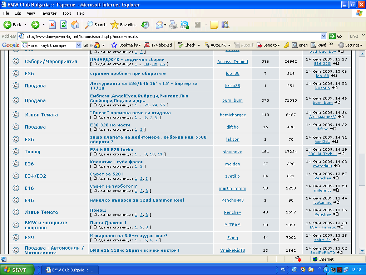This screenshot has width=366, height=275.
Task: Click the Skype toolbar icon
Action: pos(185,25)
